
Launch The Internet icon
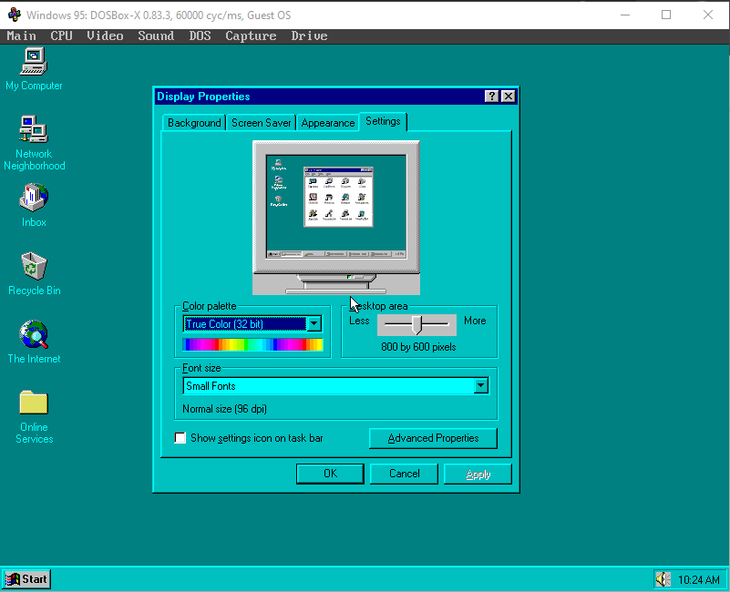[34, 335]
